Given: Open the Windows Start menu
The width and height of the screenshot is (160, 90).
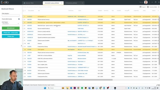Looking at the screenshot, I should coord(45,88).
